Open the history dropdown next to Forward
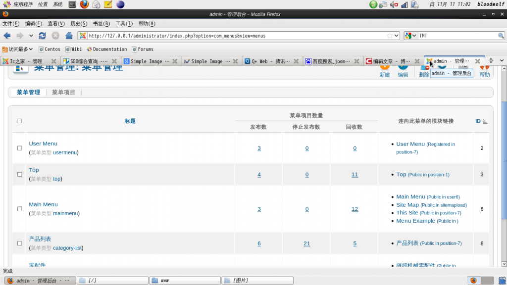The width and height of the screenshot is (507, 285). [31, 36]
